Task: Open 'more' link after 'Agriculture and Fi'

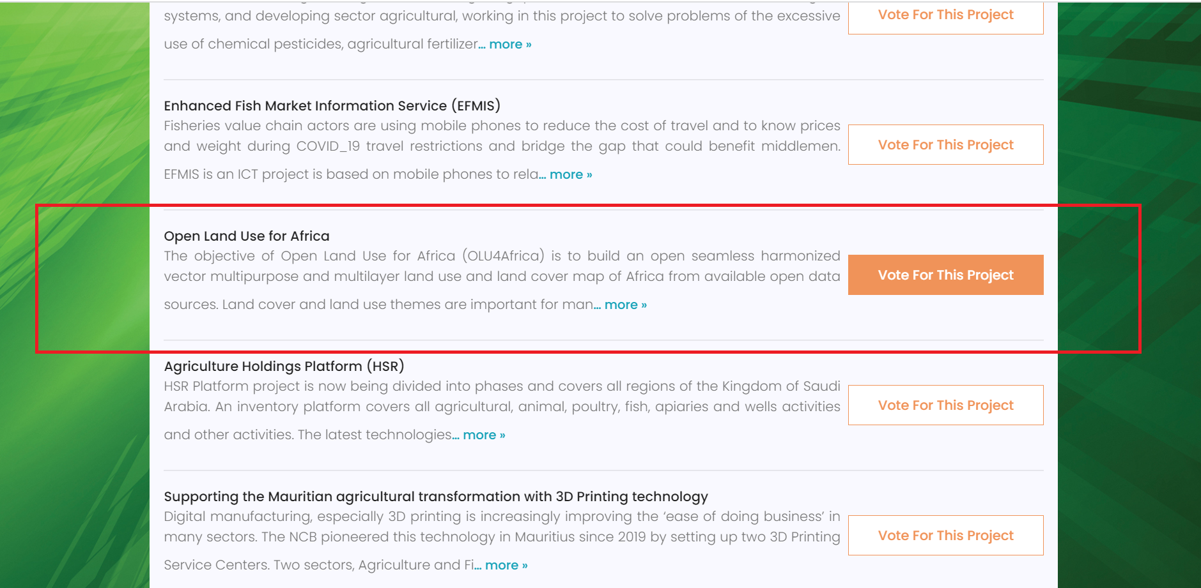Action: [506, 565]
